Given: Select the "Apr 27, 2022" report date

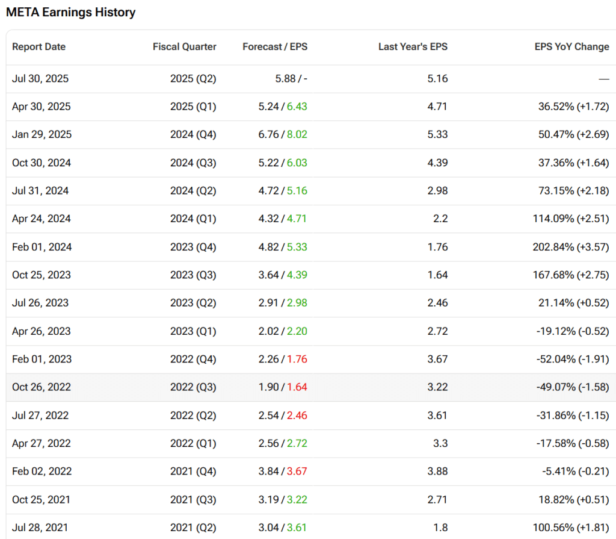Looking at the screenshot, I should (x=42, y=443).
